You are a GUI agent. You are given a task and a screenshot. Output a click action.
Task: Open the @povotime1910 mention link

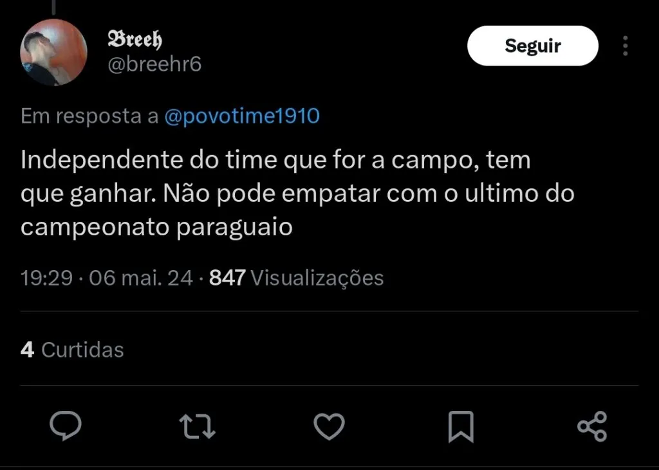(242, 116)
